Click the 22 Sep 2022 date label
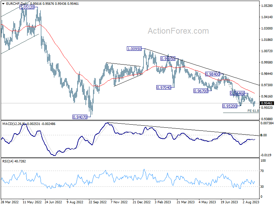The width and height of the screenshot is (275, 206). click(x=98, y=202)
